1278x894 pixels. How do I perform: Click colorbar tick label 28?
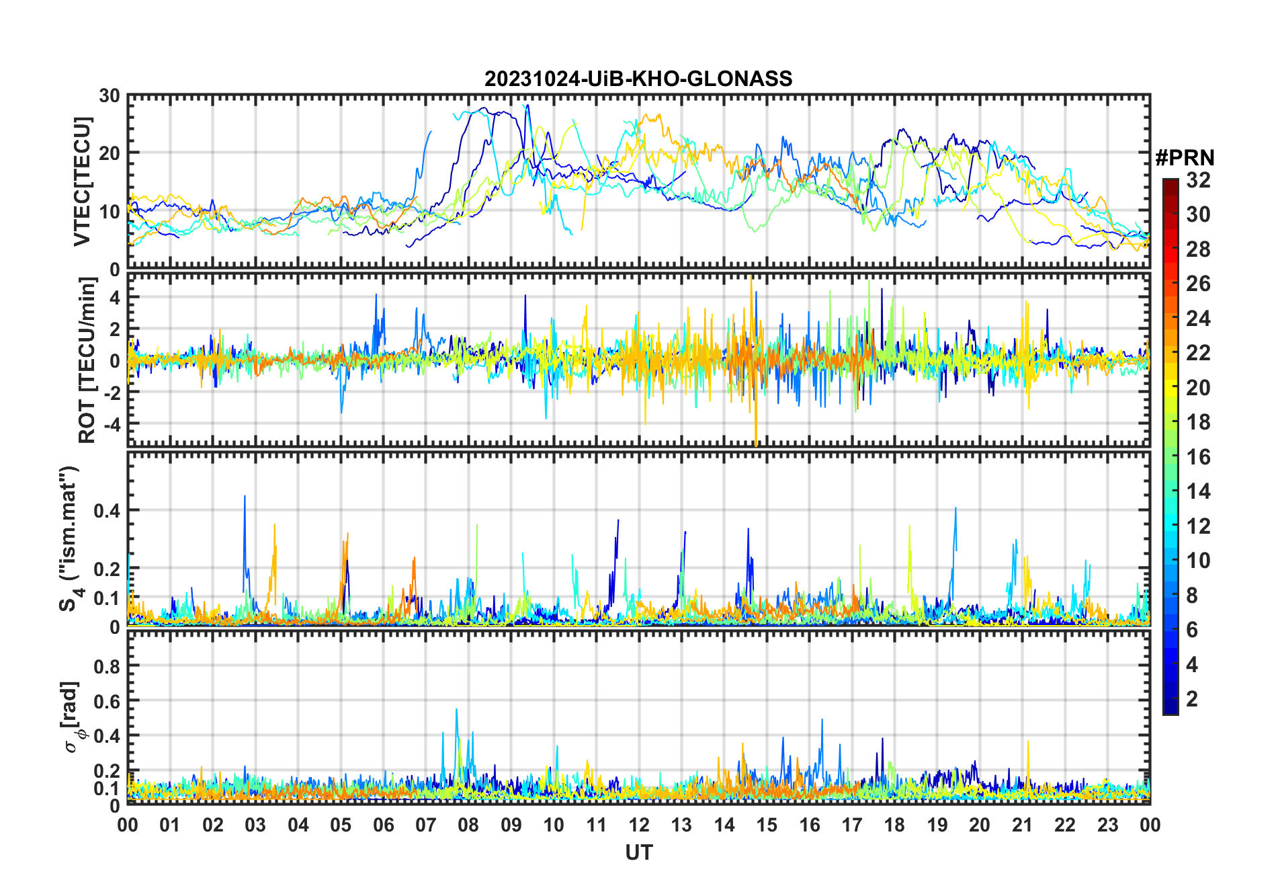click(1198, 249)
